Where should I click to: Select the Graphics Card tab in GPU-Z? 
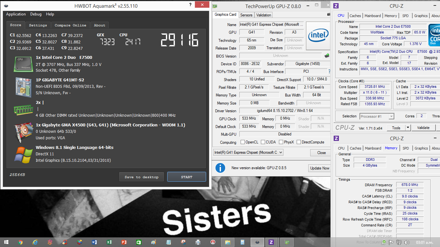(x=225, y=14)
